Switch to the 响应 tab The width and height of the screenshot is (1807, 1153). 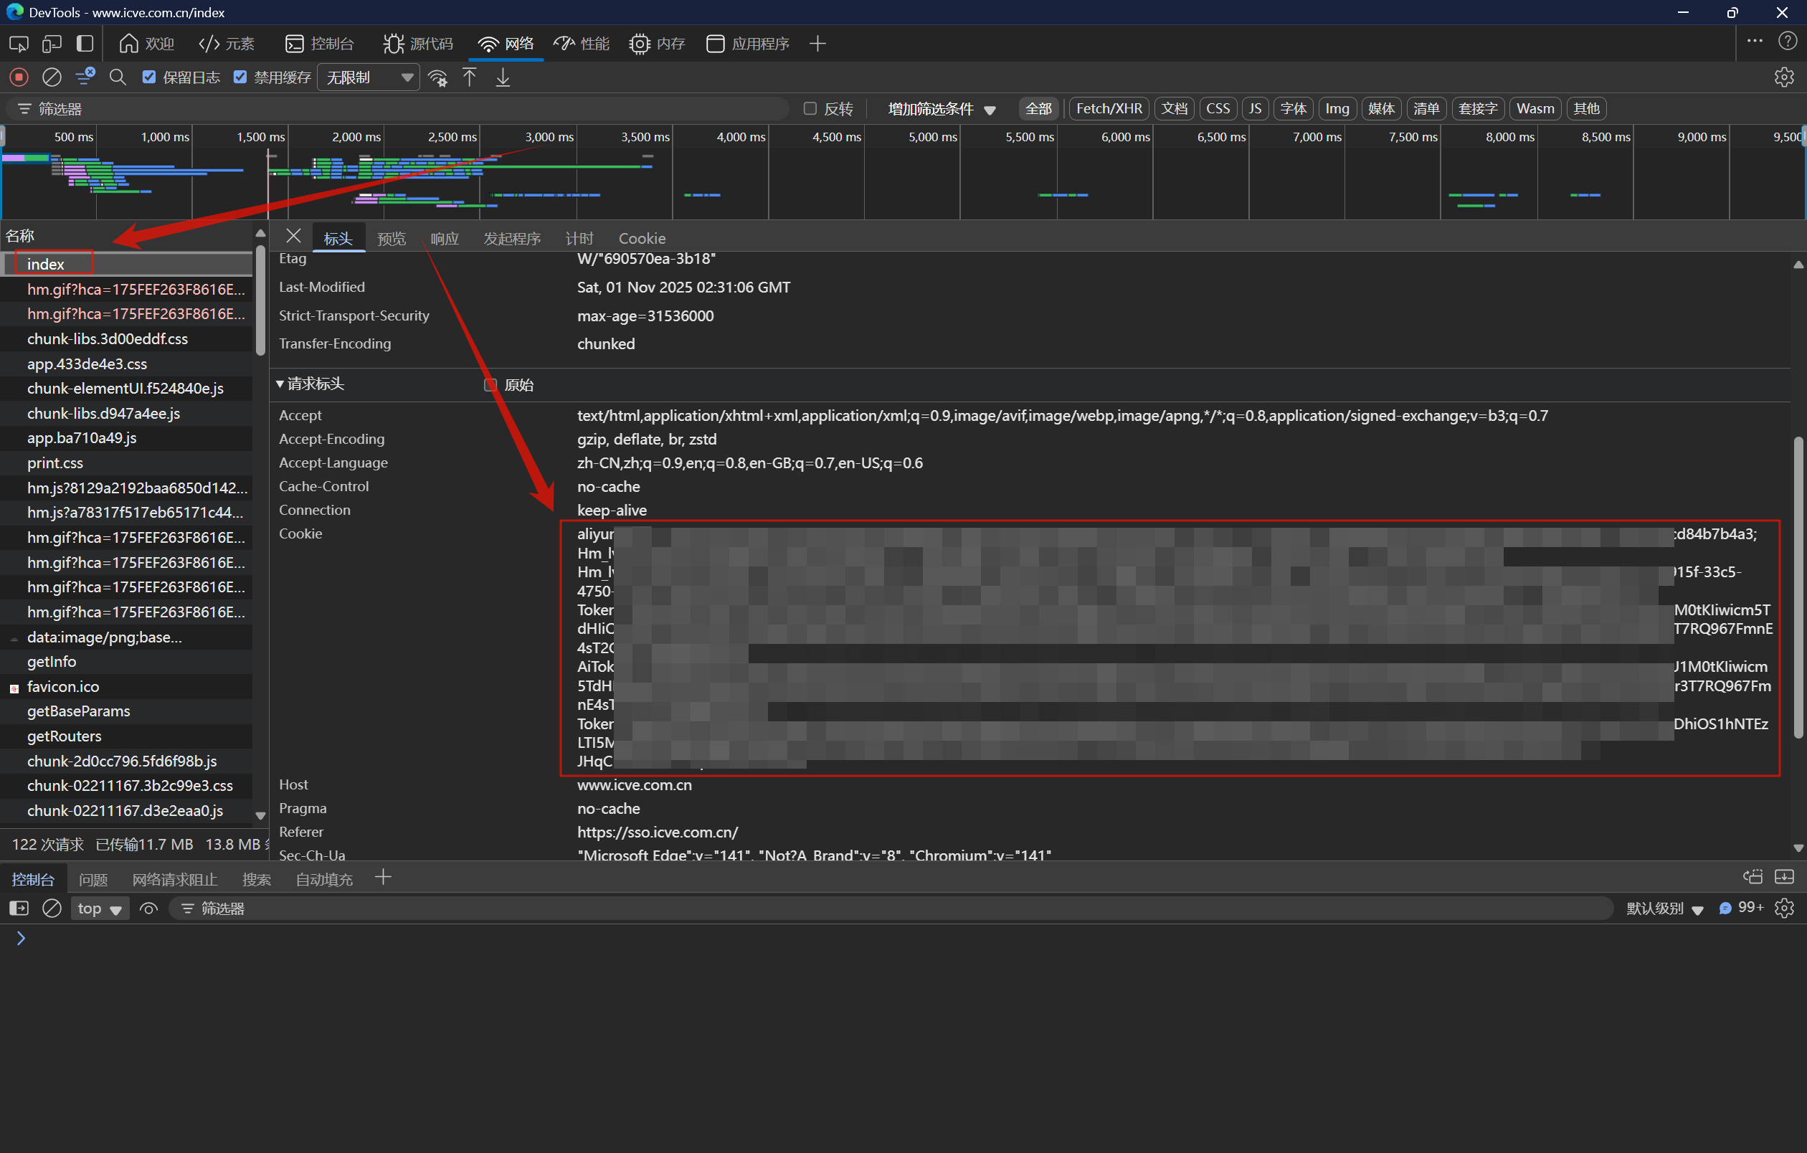445,239
